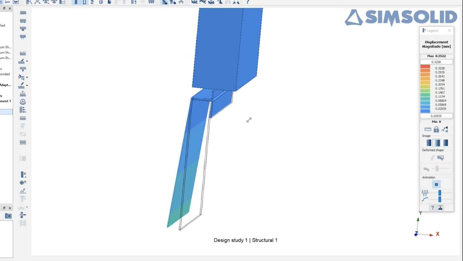Screen dimensions: 463x261
Task: Select the deformed shape display icon in Legend
Action: pos(440,158)
